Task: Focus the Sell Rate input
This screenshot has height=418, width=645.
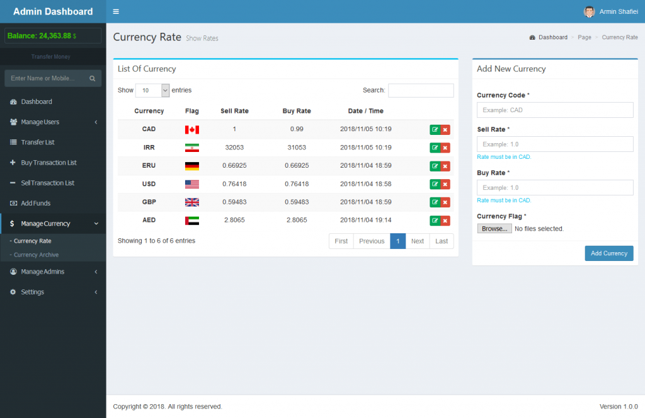Action: (555, 144)
